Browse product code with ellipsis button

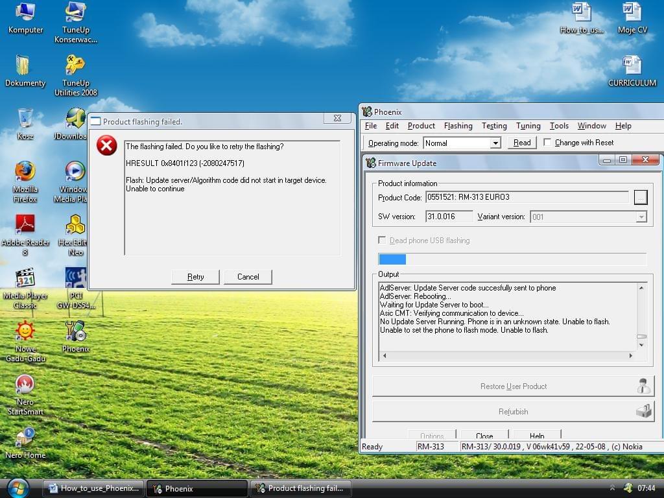(641, 197)
